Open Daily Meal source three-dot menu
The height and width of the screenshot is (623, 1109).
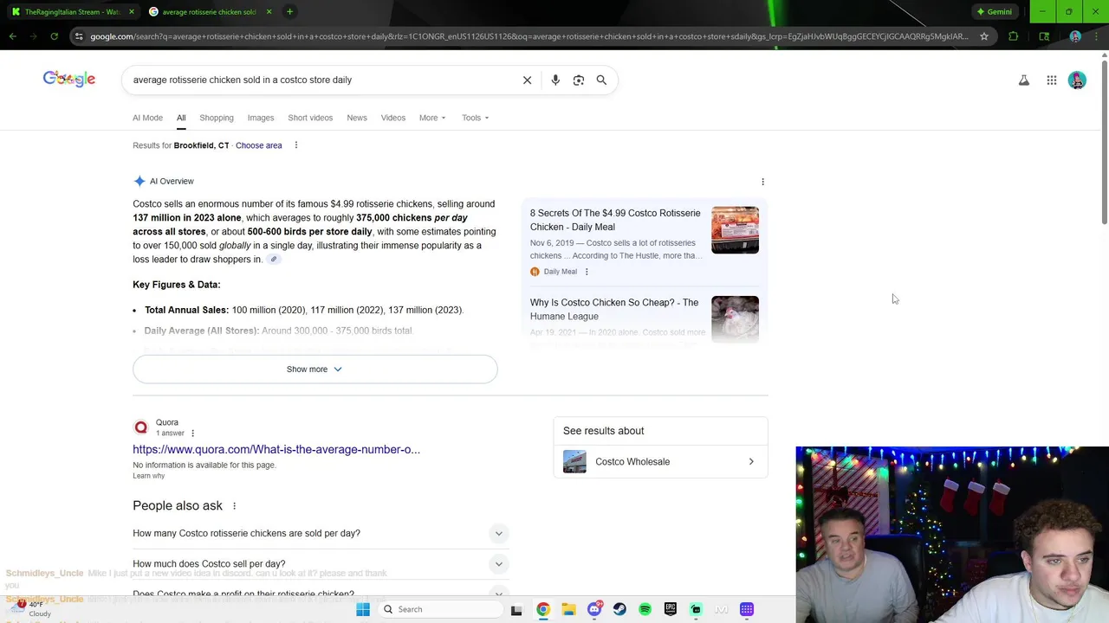[587, 272]
